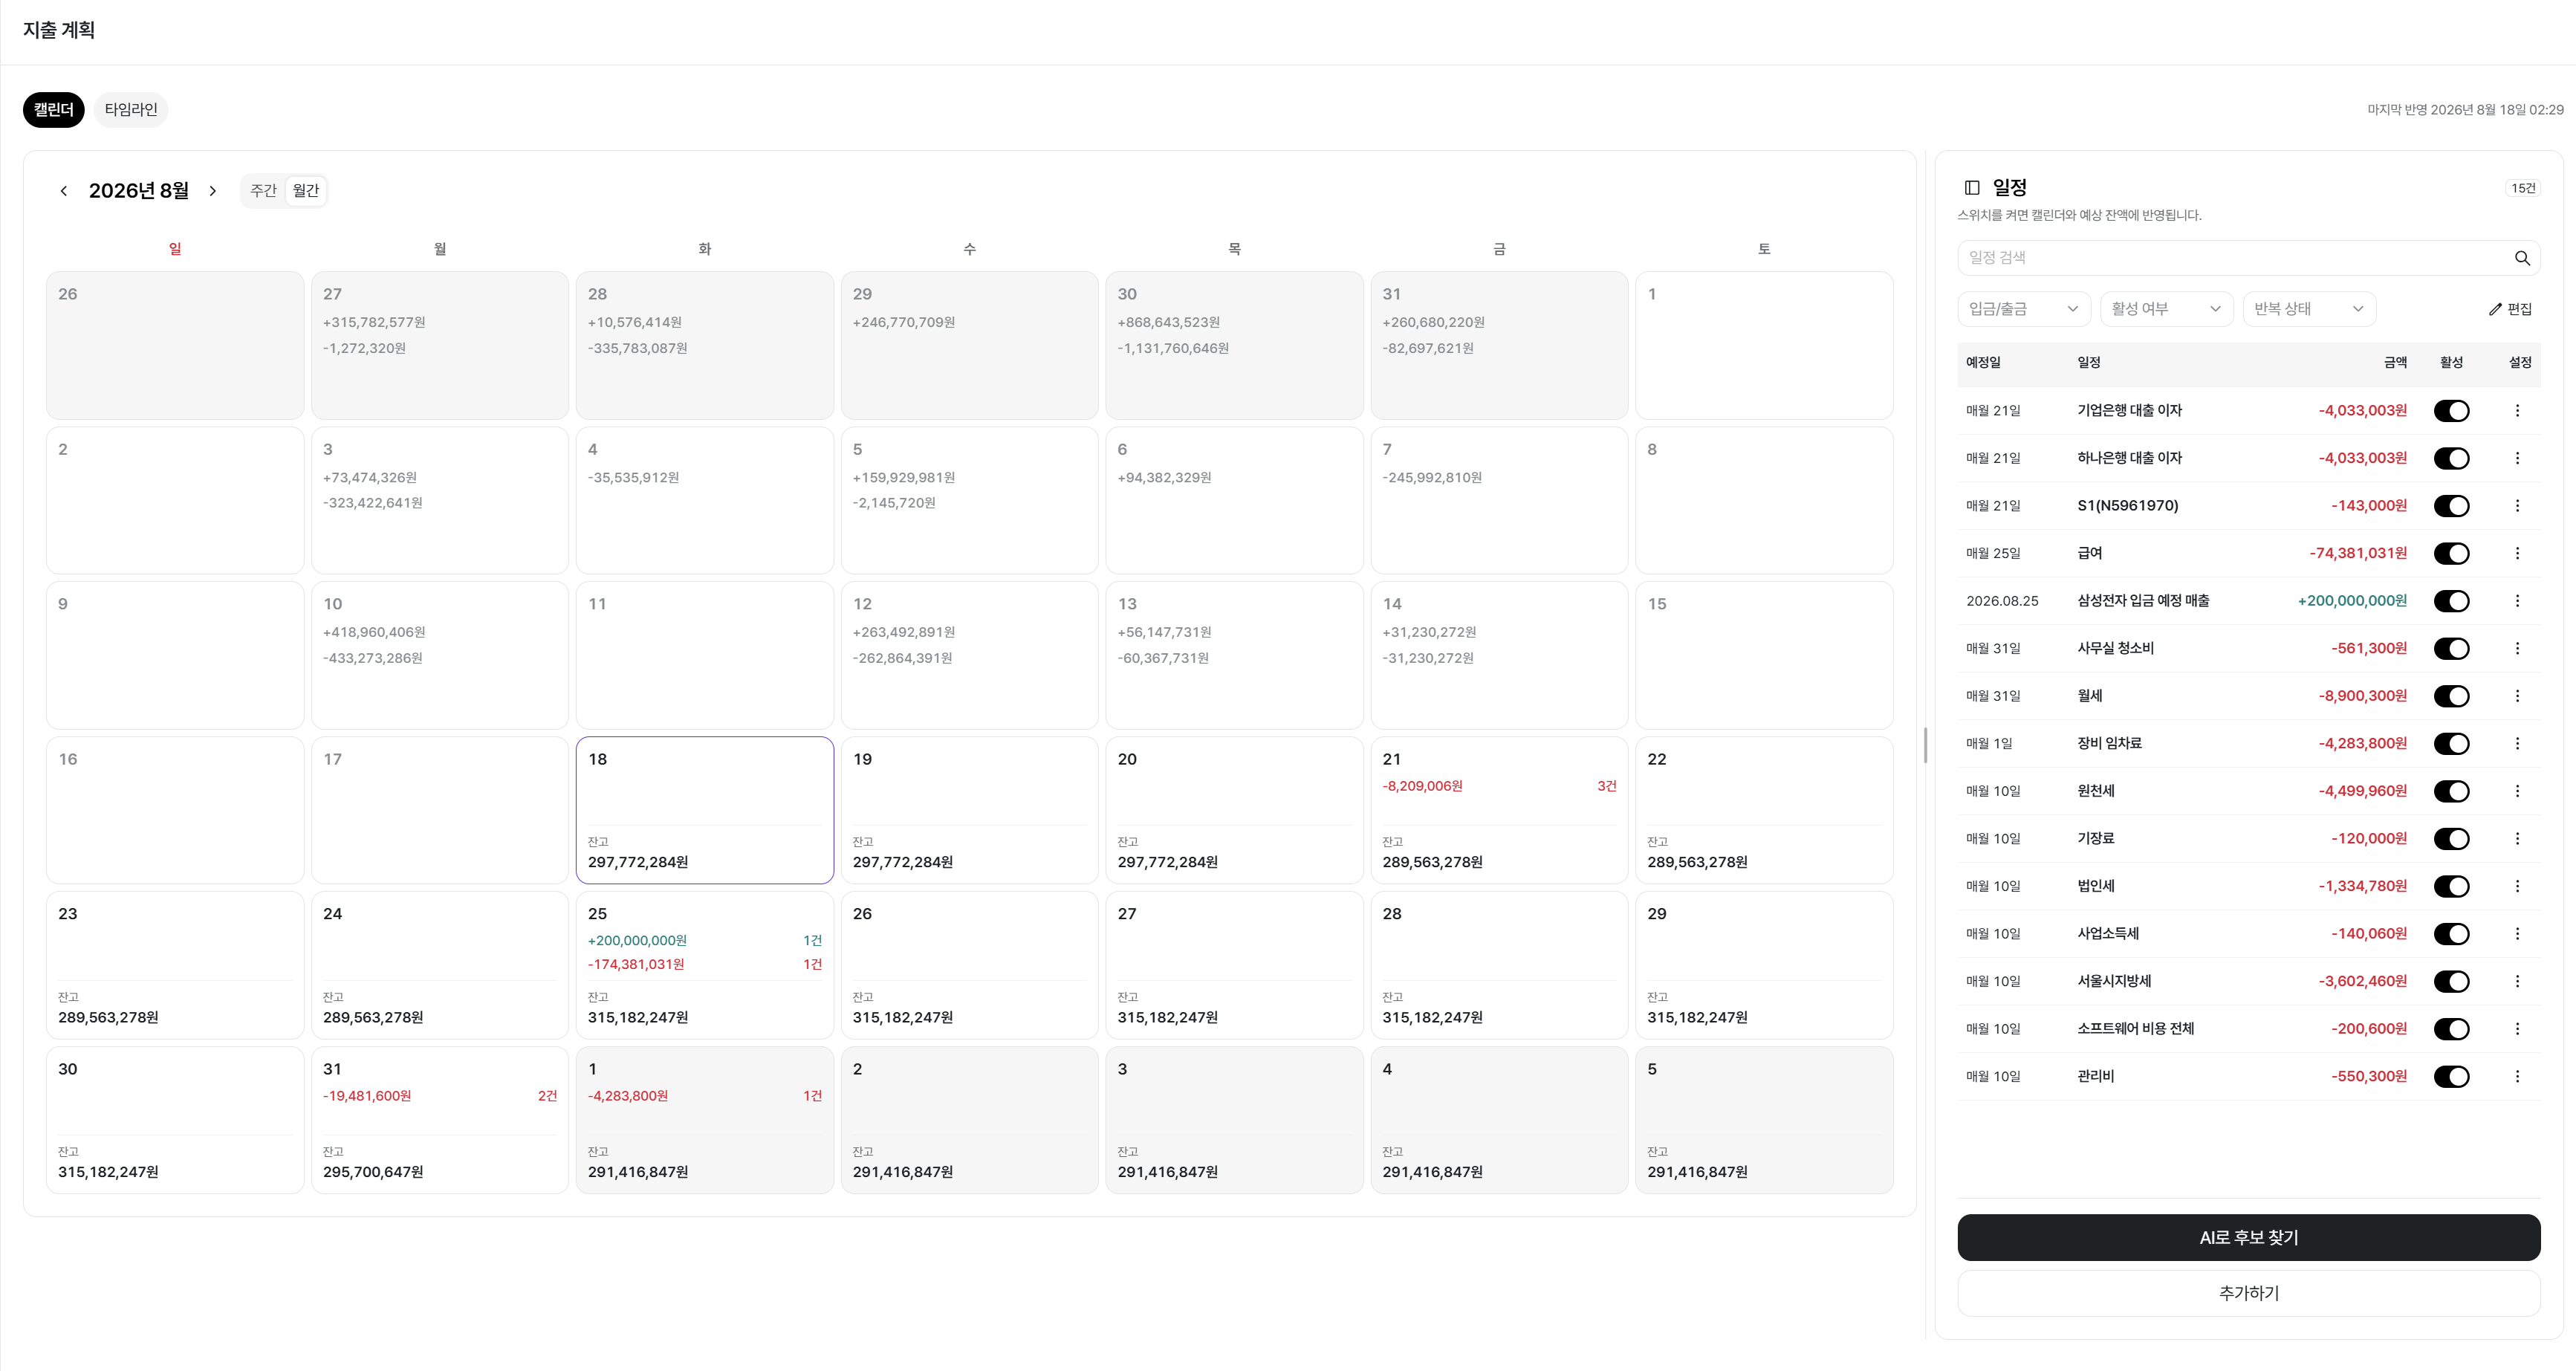
Task: Click the magnifier search icon in 일정 검색
Action: pyautogui.click(x=2522, y=258)
